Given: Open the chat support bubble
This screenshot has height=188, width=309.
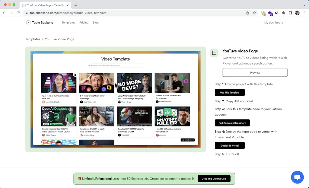Looking at the screenshot, I should [297, 177].
